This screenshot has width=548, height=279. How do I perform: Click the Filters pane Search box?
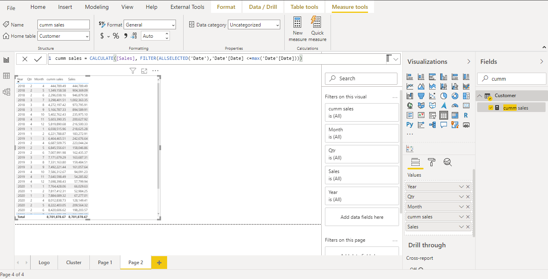tap(361, 79)
